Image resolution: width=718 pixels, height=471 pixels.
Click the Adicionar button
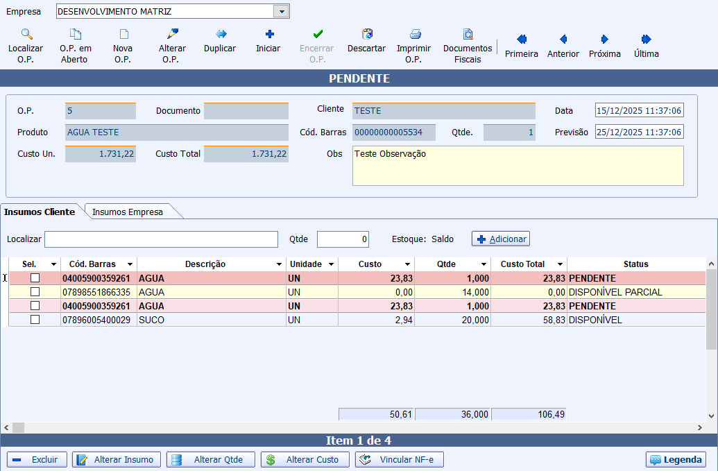(x=501, y=239)
